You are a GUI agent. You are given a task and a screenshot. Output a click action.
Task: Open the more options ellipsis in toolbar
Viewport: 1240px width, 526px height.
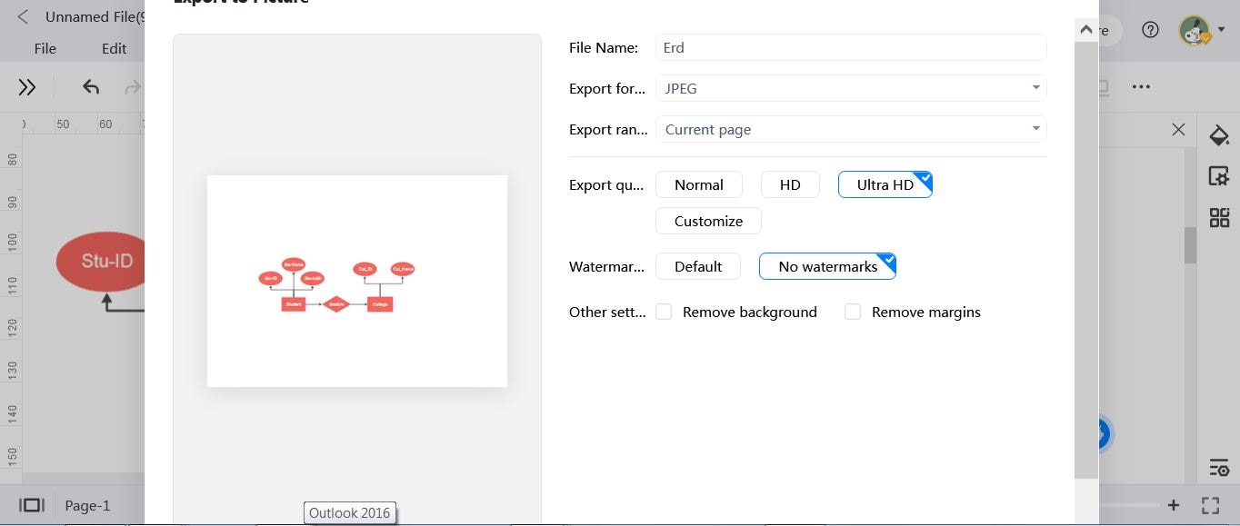[x=1141, y=87]
